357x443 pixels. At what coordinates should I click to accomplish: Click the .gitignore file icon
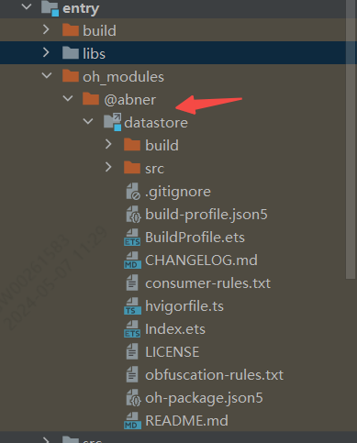(133, 192)
